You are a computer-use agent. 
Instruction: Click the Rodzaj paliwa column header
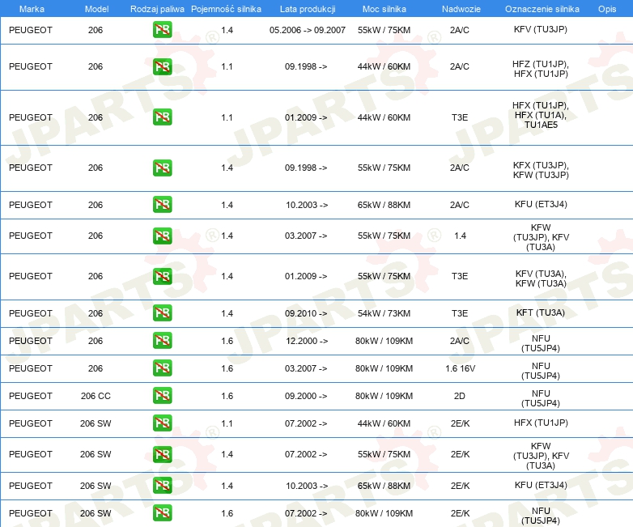157,9
